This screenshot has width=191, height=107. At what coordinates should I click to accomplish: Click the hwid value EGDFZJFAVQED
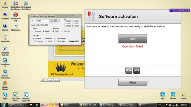pyautogui.click(x=42, y=25)
